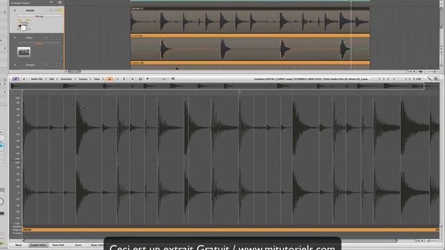
Task: Toggle Solo on the Claps track
Action: (60, 37)
